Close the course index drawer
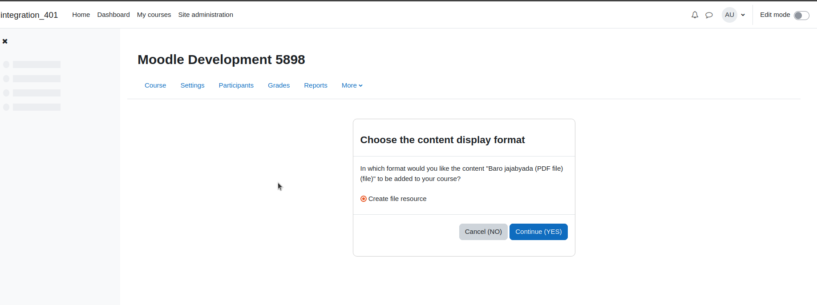Screen dimensions: 817x305 5,41
